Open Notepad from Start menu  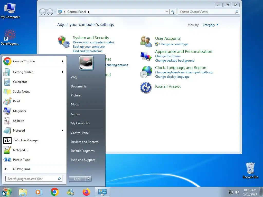[x=34, y=131]
